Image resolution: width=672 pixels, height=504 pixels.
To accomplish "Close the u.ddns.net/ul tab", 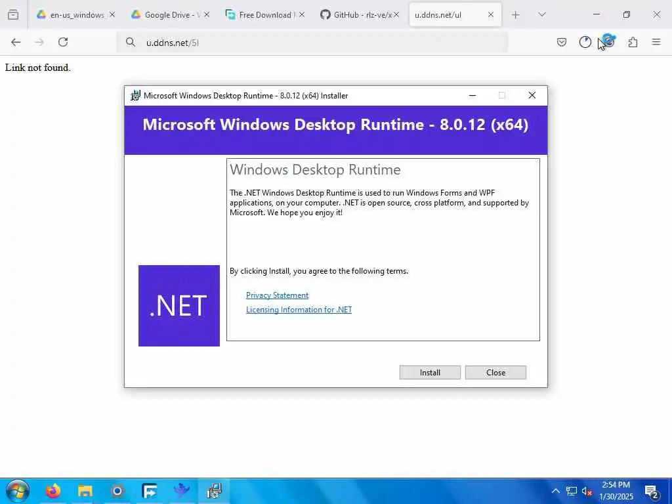I will 491,14.
